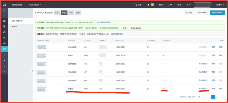Select page 1 in pagination

[x=213, y=97]
